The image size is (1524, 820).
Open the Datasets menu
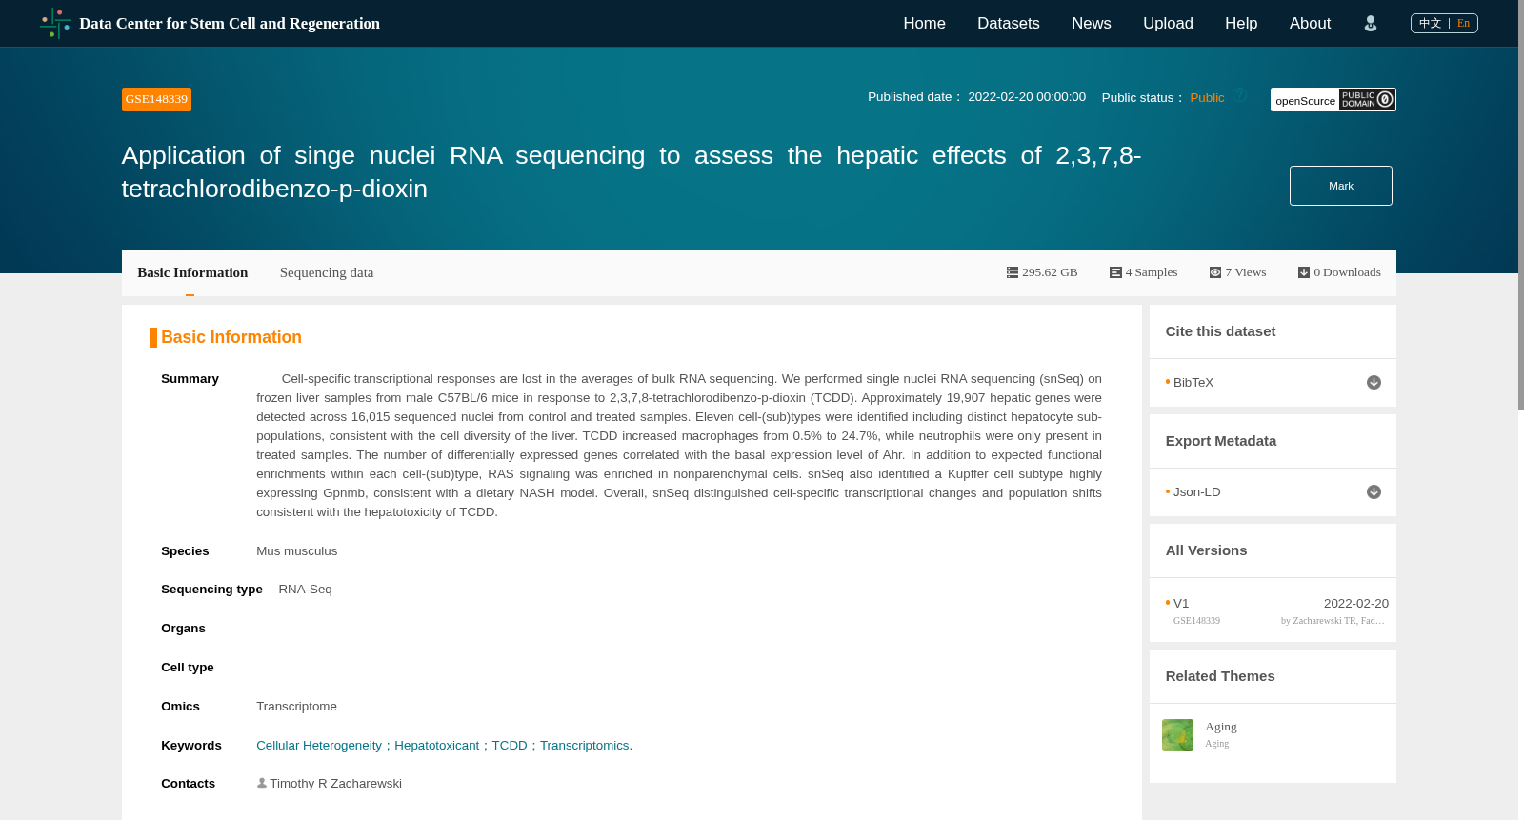pyautogui.click(x=1008, y=23)
